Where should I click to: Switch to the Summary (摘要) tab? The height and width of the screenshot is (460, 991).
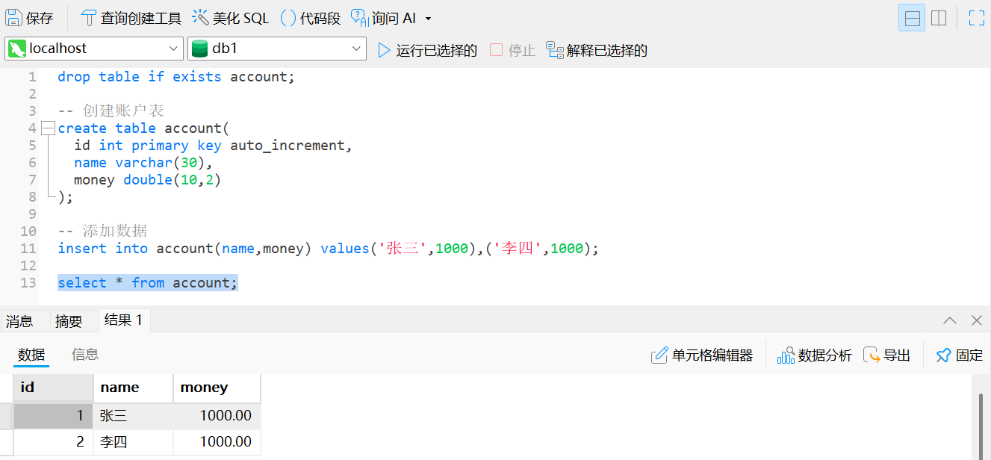click(x=69, y=321)
